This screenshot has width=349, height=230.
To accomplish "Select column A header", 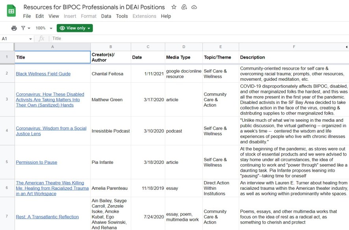I will click(x=52, y=47).
